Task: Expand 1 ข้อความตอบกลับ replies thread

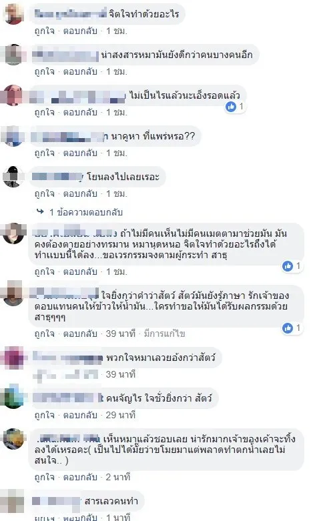Action: [x=86, y=212]
